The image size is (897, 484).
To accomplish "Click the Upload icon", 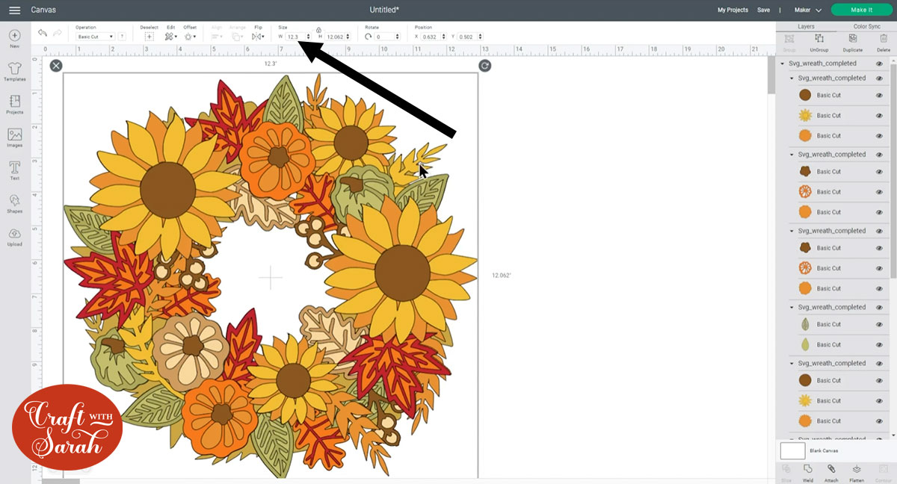I will (14, 235).
